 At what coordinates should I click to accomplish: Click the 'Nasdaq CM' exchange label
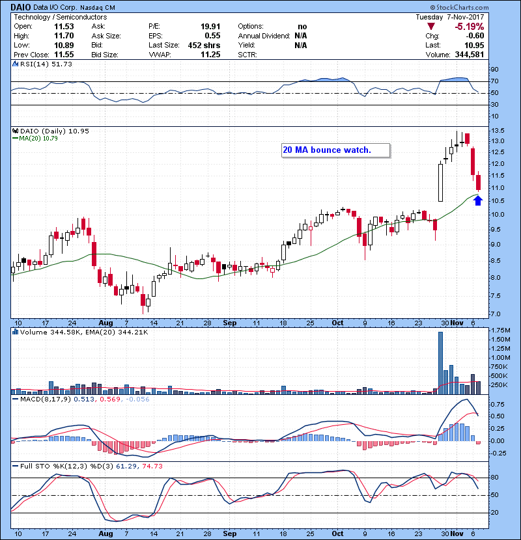point(98,8)
